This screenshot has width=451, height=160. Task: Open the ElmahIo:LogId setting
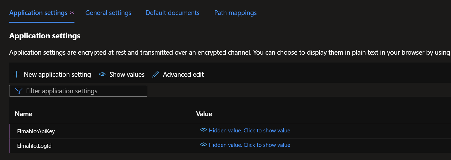[34, 146]
